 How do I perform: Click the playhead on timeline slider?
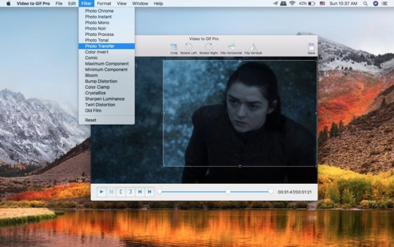(x=228, y=192)
